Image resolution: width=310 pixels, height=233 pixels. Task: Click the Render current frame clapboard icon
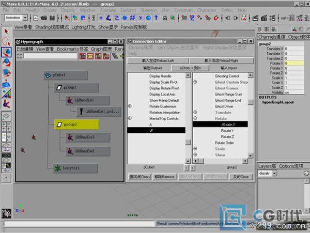point(256,18)
